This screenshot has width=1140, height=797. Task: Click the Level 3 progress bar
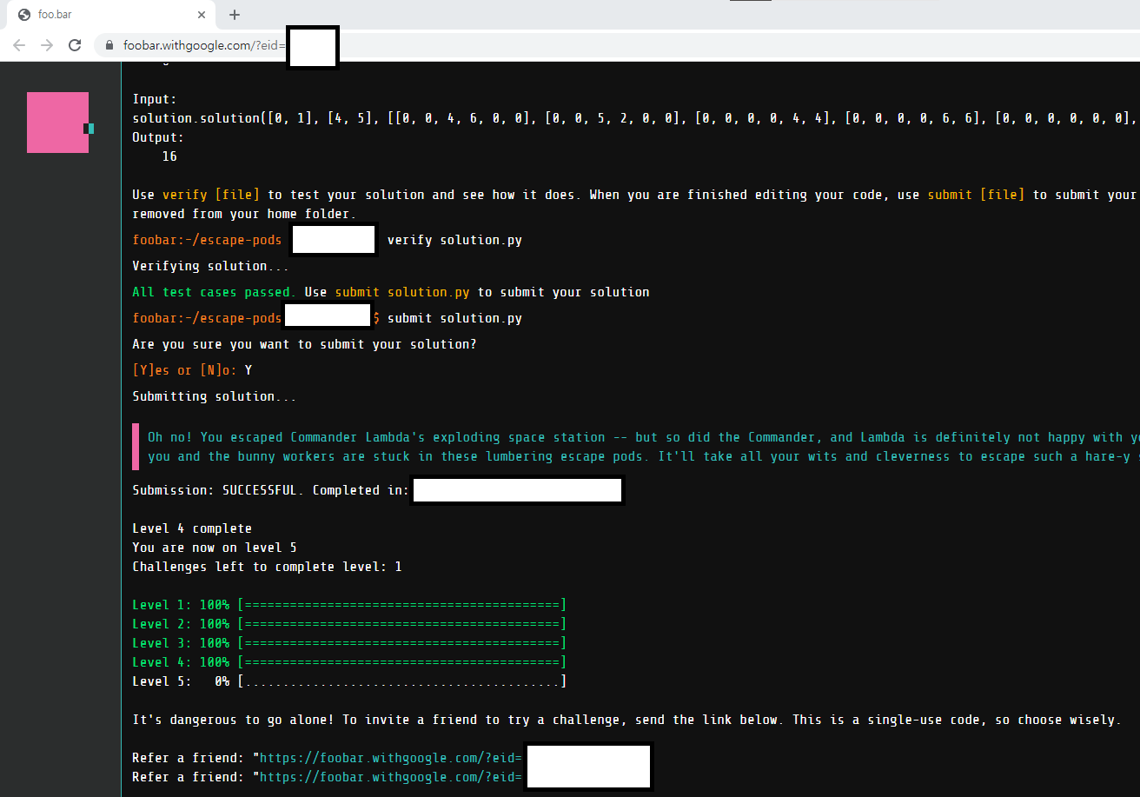tap(401, 643)
